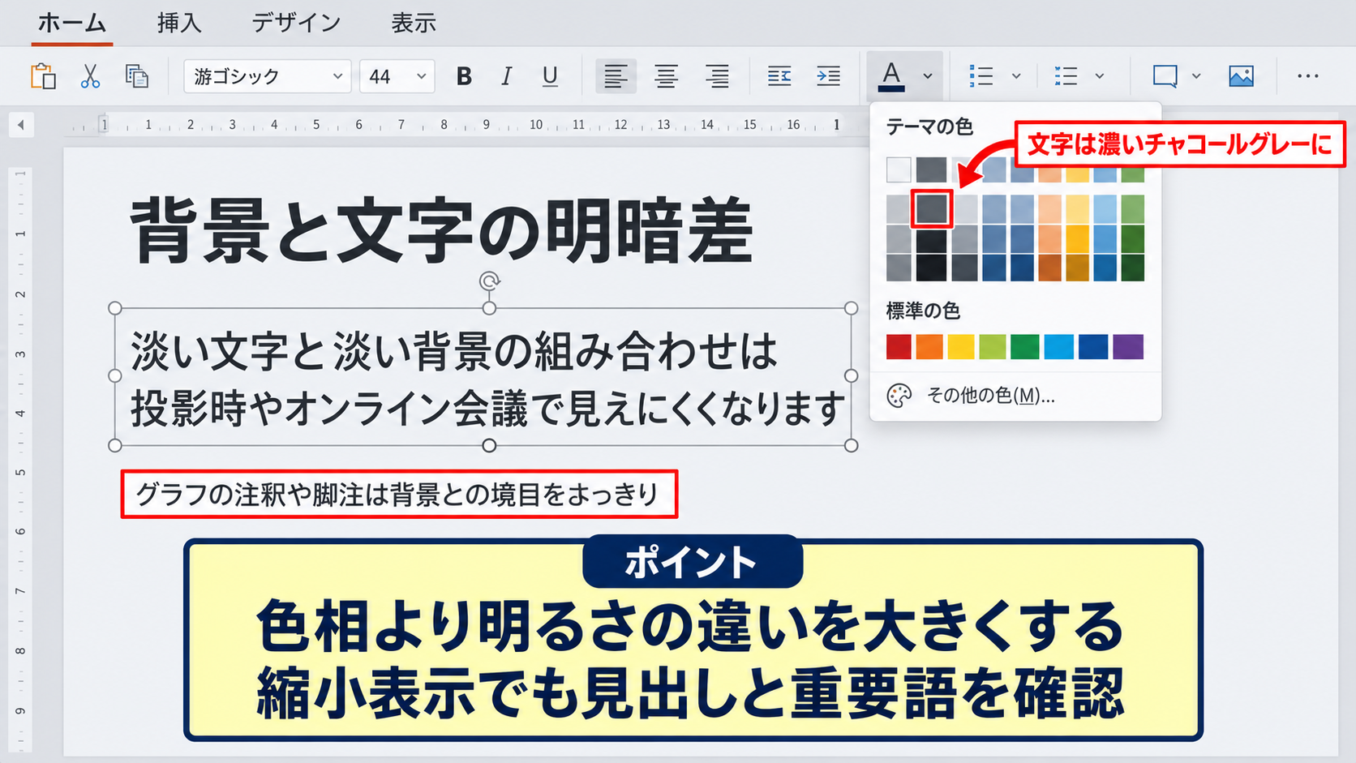The image size is (1356, 763).
Task: Go to the デザイン tab
Action: point(296,23)
